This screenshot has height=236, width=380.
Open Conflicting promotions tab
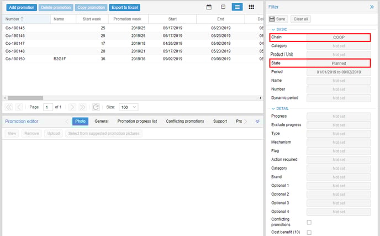click(x=185, y=121)
